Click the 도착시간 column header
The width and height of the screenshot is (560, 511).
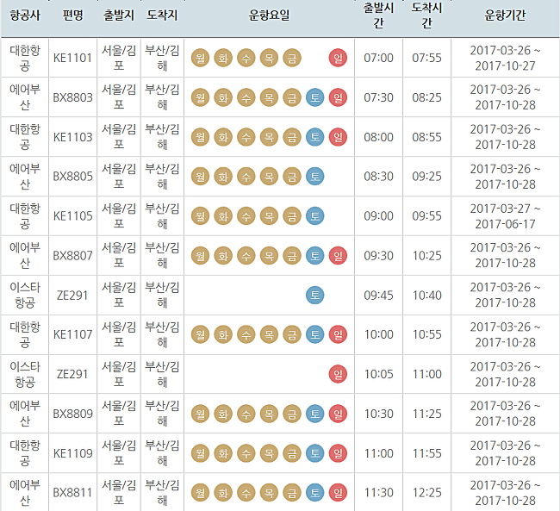click(x=426, y=16)
